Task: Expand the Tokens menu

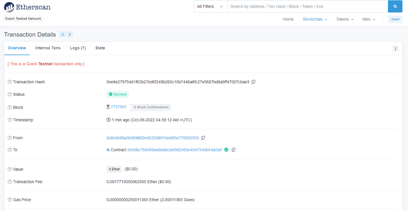Action: (345, 19)
